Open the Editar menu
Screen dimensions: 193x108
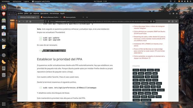click(x=26, y=13)
